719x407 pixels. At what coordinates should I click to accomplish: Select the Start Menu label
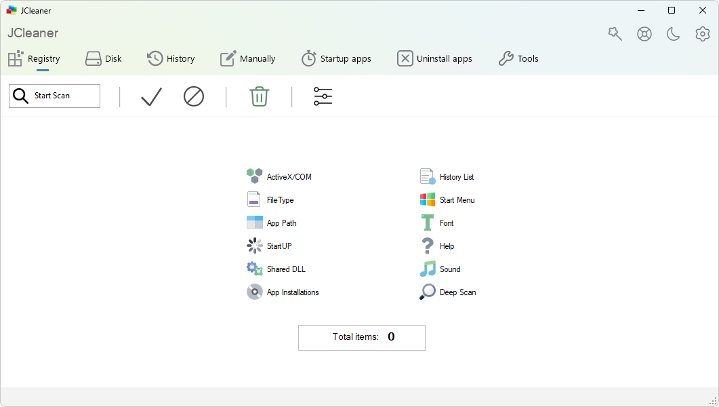(457, 200)
